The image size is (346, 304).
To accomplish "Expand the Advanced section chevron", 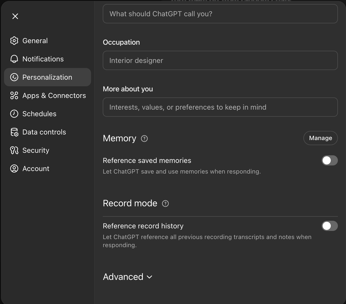I will click(150, 277).
